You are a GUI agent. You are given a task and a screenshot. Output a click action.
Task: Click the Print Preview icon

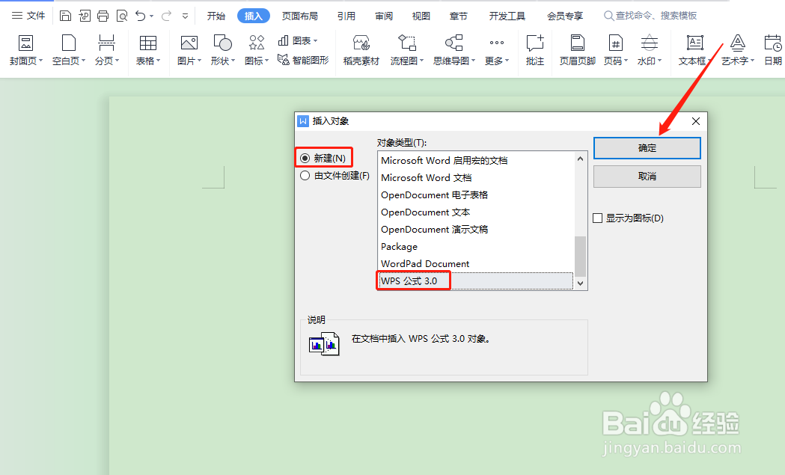tap(122, 16)
